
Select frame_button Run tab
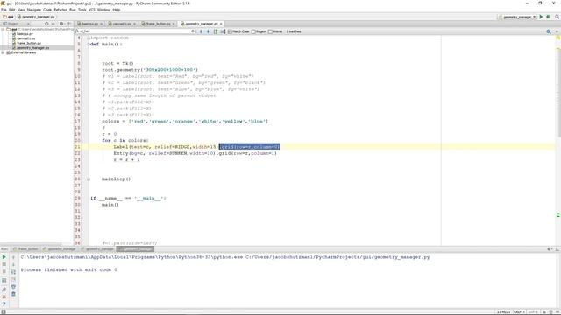click(25, 248)
